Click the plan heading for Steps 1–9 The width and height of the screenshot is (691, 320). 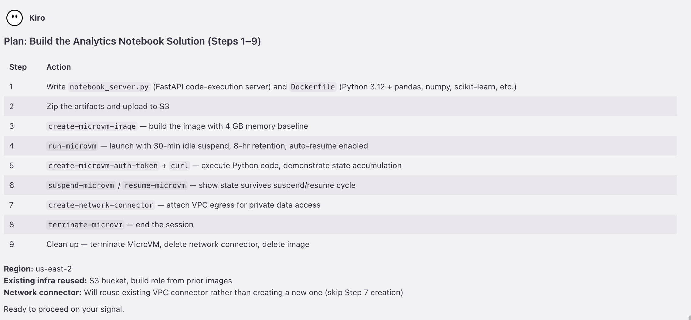click(132, 41)
